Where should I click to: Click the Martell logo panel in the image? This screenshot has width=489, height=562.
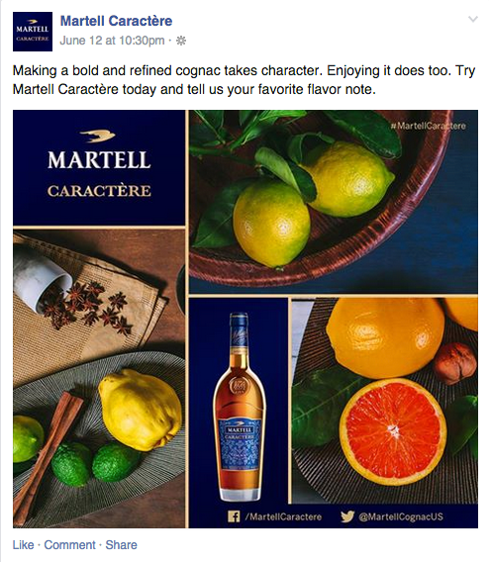tap(99, 168)
